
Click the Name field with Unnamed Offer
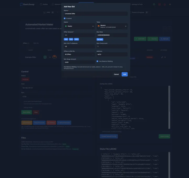(x=96, y=14)
